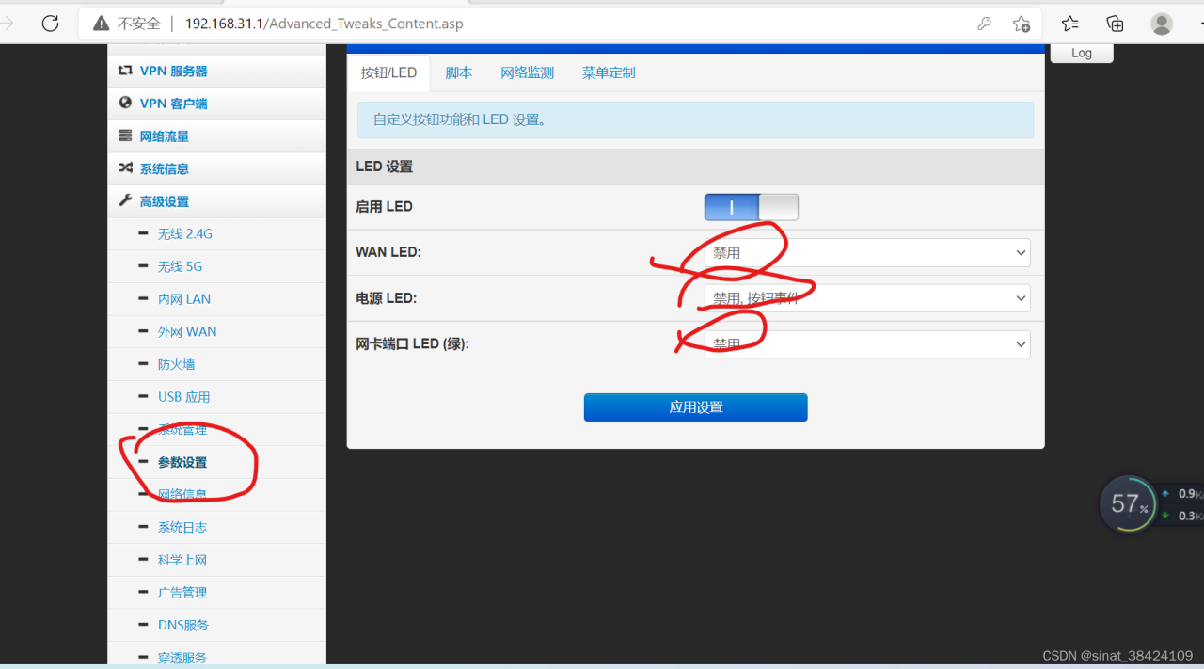Click the 网络流量 sidebar icon
1204x669 pixels.
(x=125, y=136)
